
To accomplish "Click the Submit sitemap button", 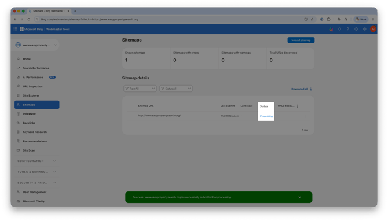I will pyautogui.click(x=301, y=40).
